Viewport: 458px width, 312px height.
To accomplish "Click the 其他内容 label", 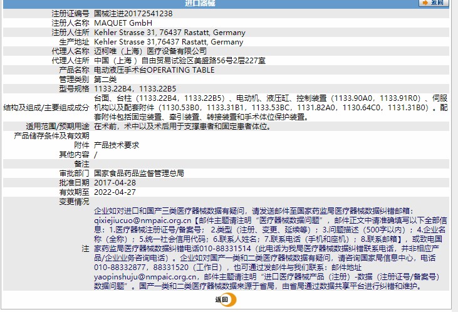I will pos(74,154).
